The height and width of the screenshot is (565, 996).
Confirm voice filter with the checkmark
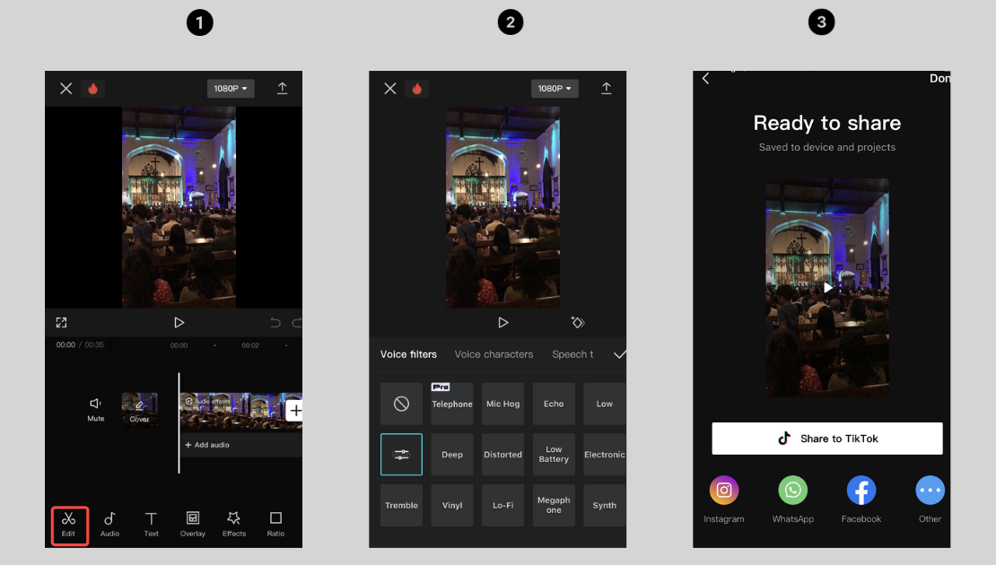[619, 354]
